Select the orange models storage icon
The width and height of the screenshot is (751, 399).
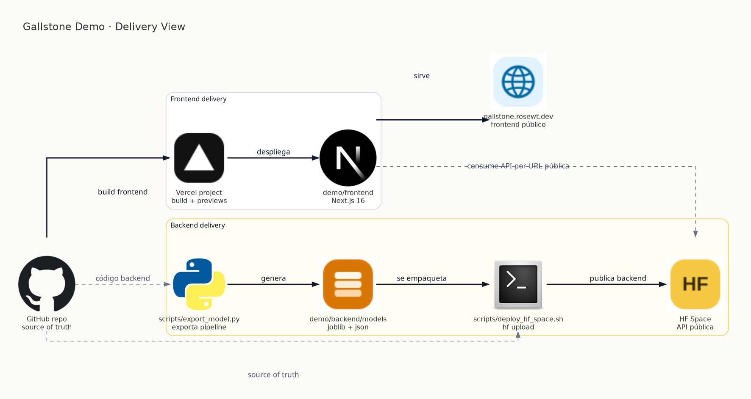coord(348,284)
